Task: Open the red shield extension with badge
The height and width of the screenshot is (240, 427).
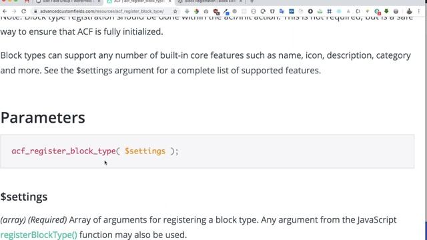Action: coord(216,11)
